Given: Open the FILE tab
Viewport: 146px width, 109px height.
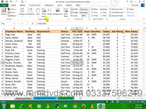Looking at the screenshot, I should 4,5.
